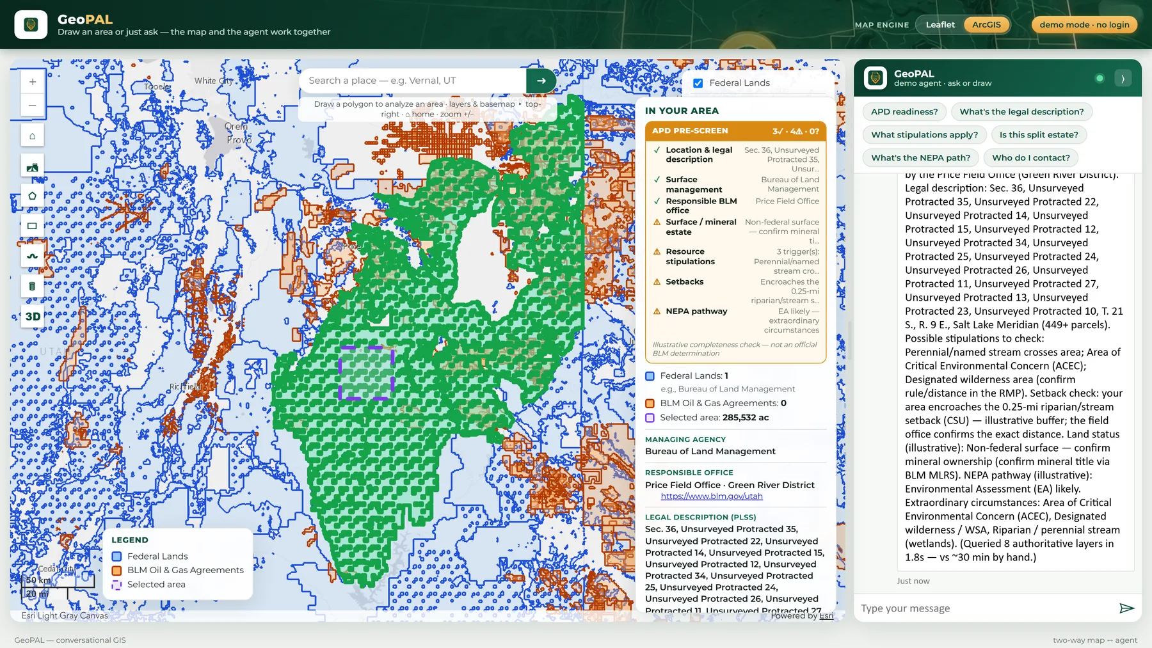Zoom in on the map

pos(33,82)
